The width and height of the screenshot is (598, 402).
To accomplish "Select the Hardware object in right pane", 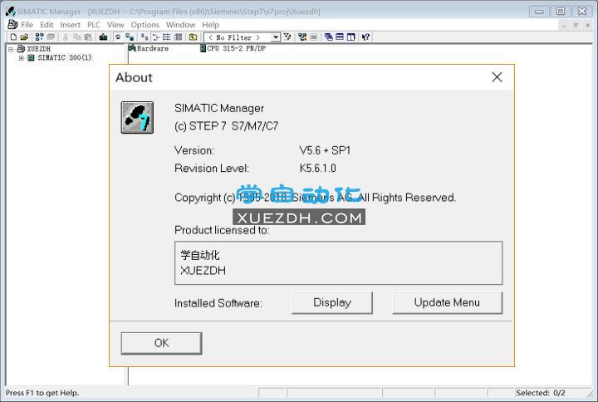I will [149, 48].
